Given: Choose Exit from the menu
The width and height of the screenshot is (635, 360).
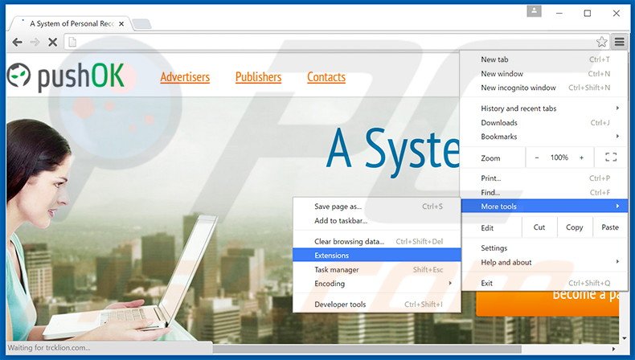Looking at the screenshot, I should (x=544, y=283).
